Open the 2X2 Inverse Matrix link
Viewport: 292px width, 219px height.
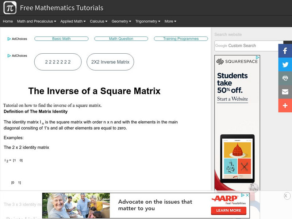(x=110, y=62)
